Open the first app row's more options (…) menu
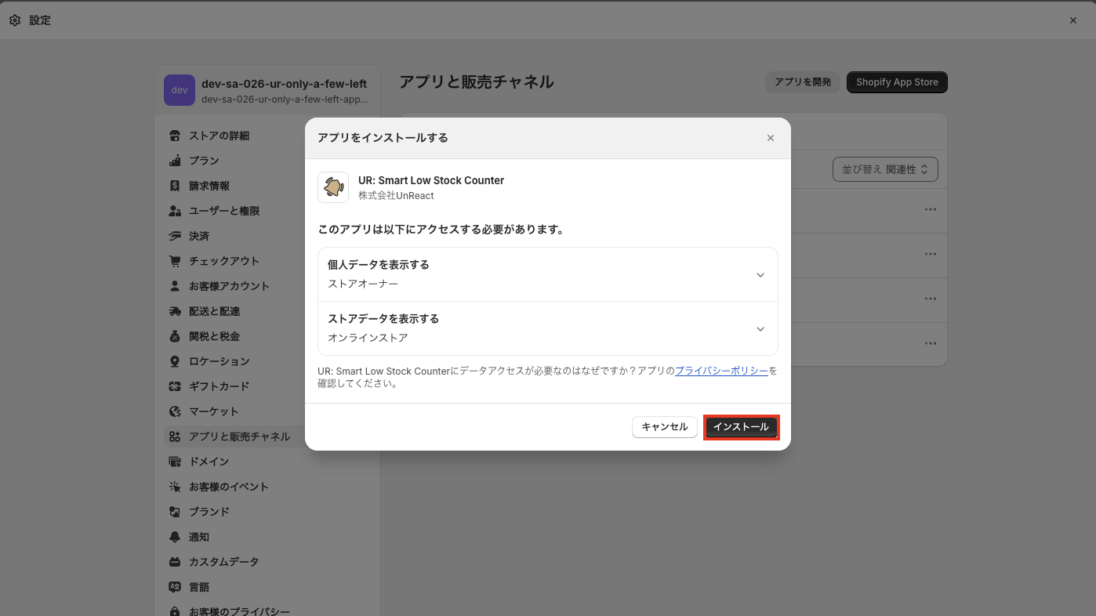Screen dimensions: 1096x616 click(x=931, y=209)
